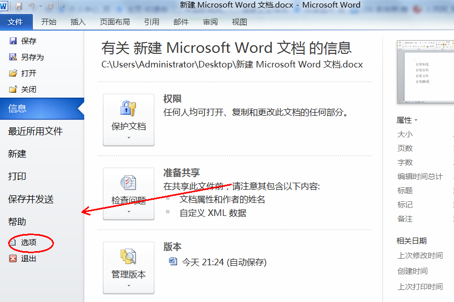The height and width of the screenshot is (302, 454).
Task: Click the 编辑时间总计 property label
Action: coord(420,176)
